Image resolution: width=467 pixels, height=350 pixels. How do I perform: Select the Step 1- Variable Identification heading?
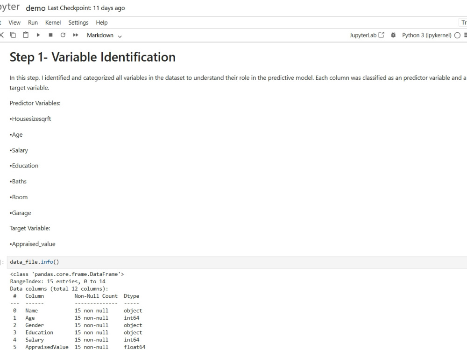[92, 57]
